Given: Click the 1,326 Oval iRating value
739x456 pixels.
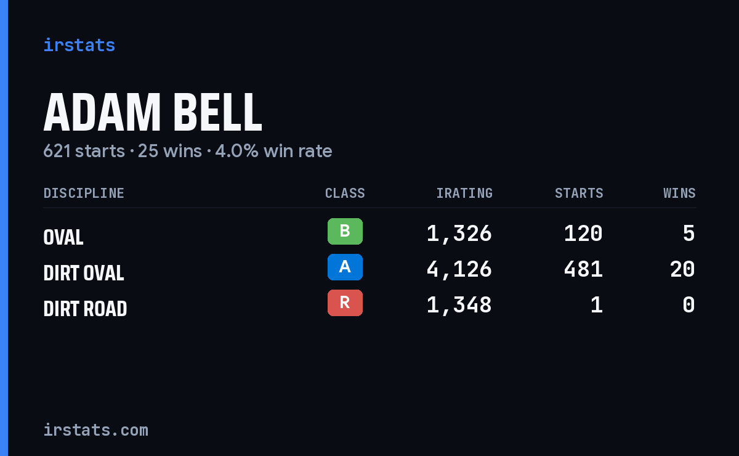Looking at the screenshot, I should pos(459,234).
